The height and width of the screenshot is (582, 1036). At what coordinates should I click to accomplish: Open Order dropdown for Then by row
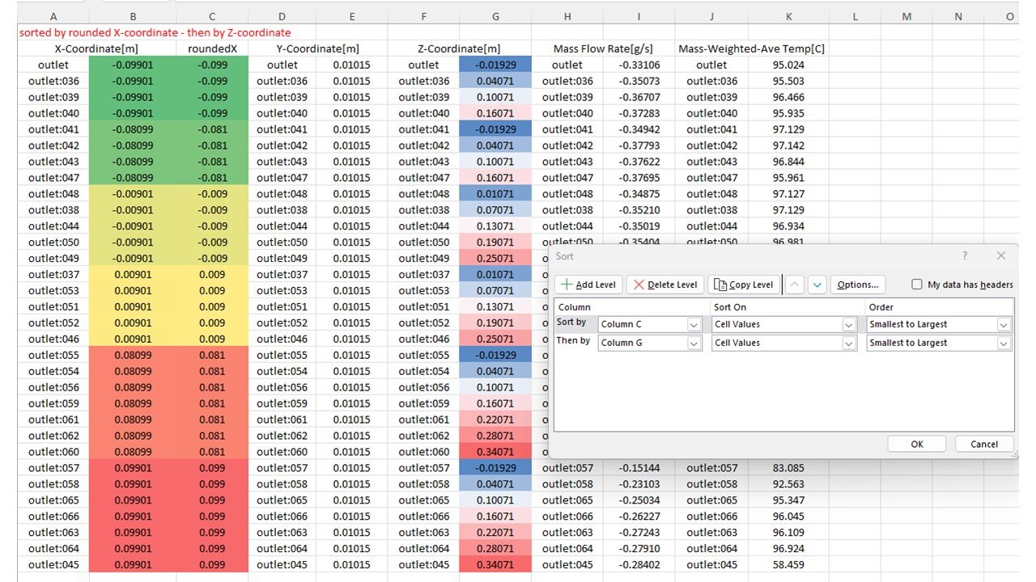click(x=1004, y=343)
